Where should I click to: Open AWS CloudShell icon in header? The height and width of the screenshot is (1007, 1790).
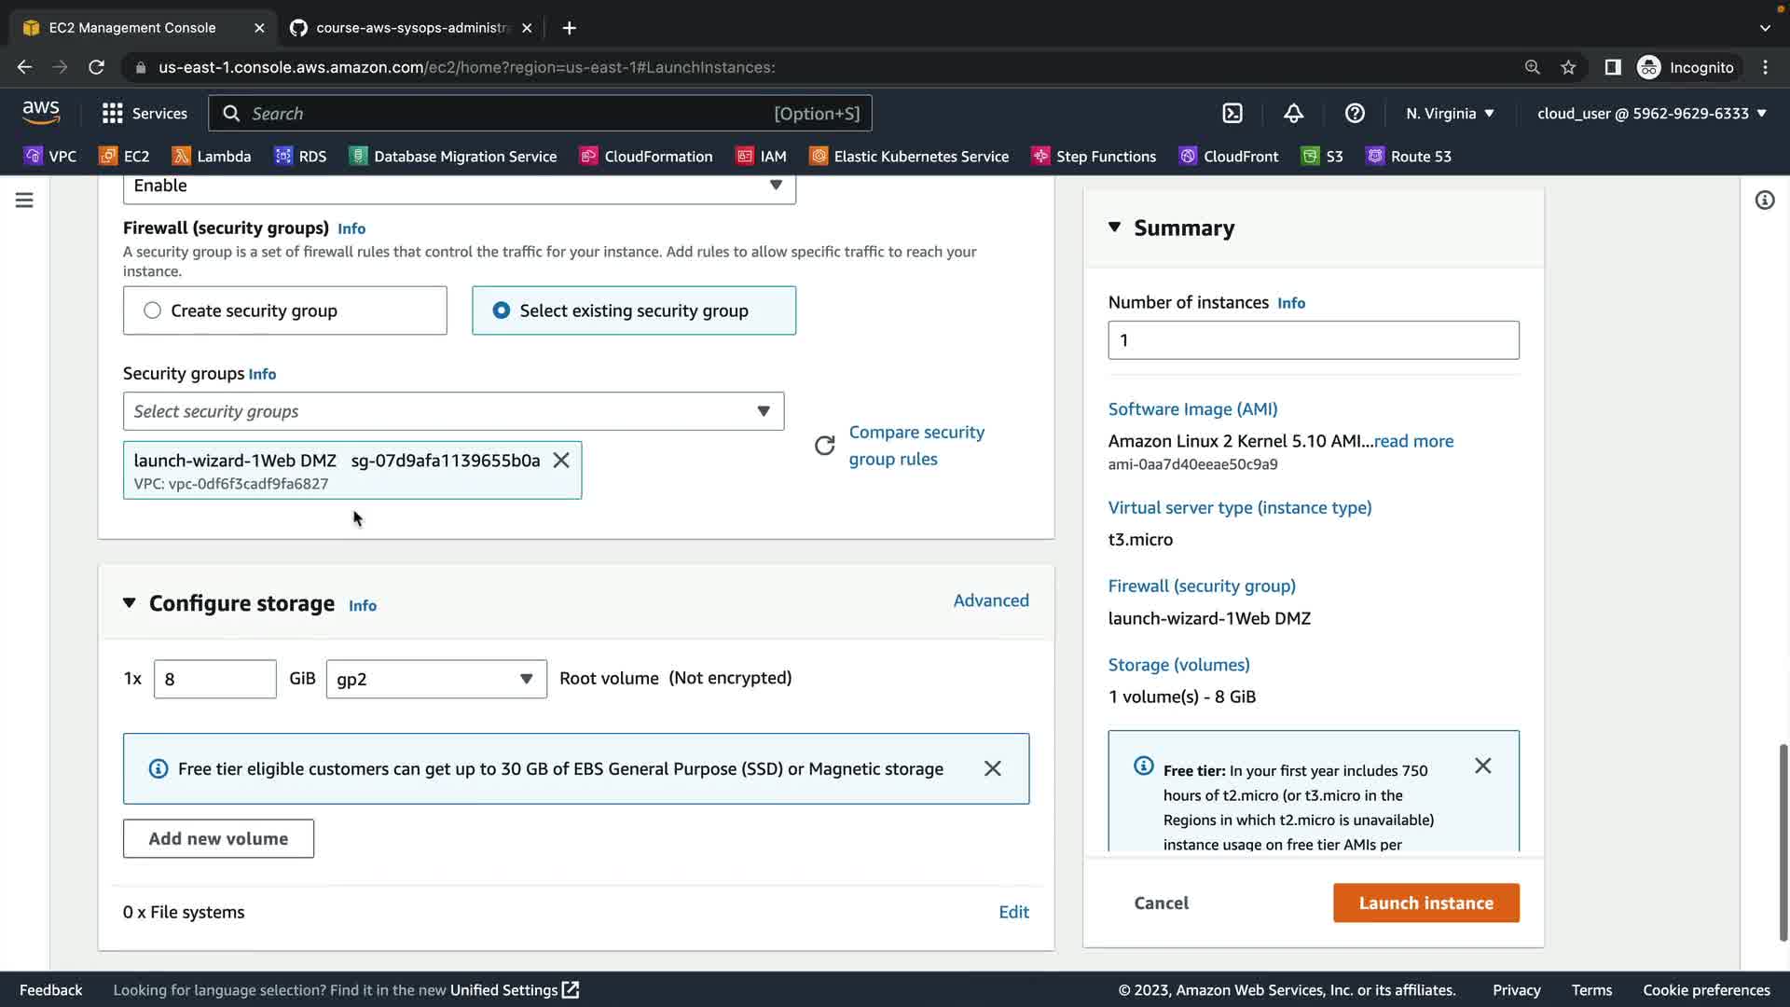[x=1232, y=113]
